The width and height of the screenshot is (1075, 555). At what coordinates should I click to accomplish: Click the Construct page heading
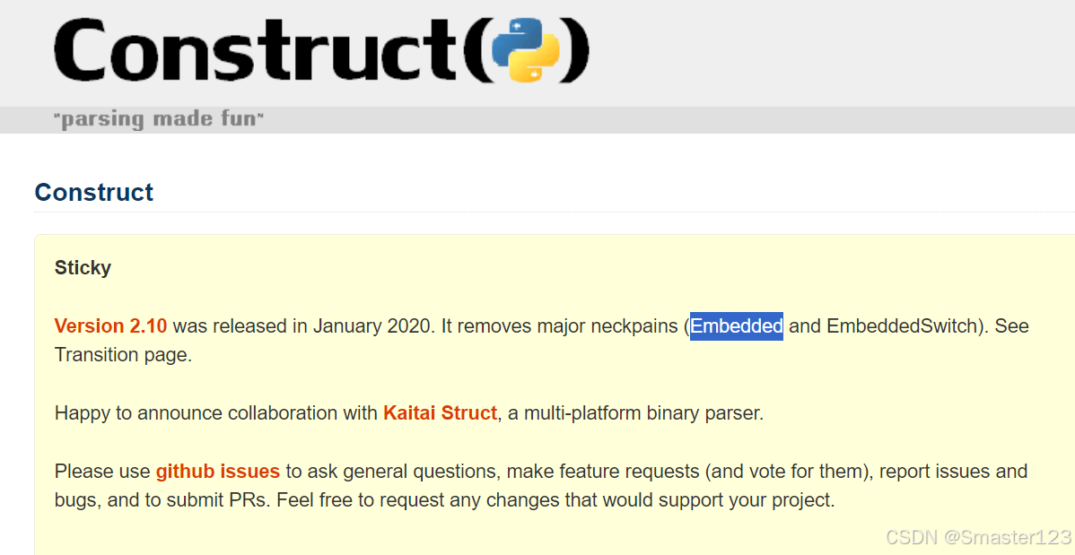click(x=93, y=192)
